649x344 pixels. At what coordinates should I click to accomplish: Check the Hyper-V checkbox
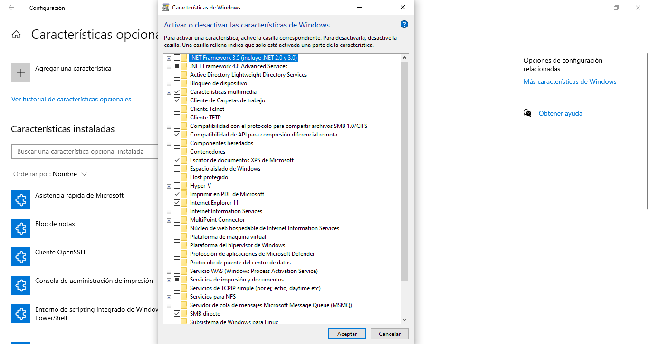click(x=177, y=186)
